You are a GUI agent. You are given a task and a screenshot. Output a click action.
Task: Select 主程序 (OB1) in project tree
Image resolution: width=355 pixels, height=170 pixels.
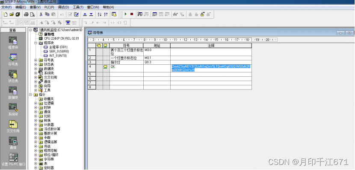click(x=58, y=47)
